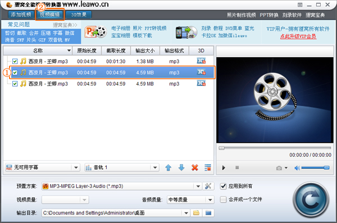This screenshot has height=223, width=337.
Task: Open PPT转换 menu item
Action: pos(269,15)
